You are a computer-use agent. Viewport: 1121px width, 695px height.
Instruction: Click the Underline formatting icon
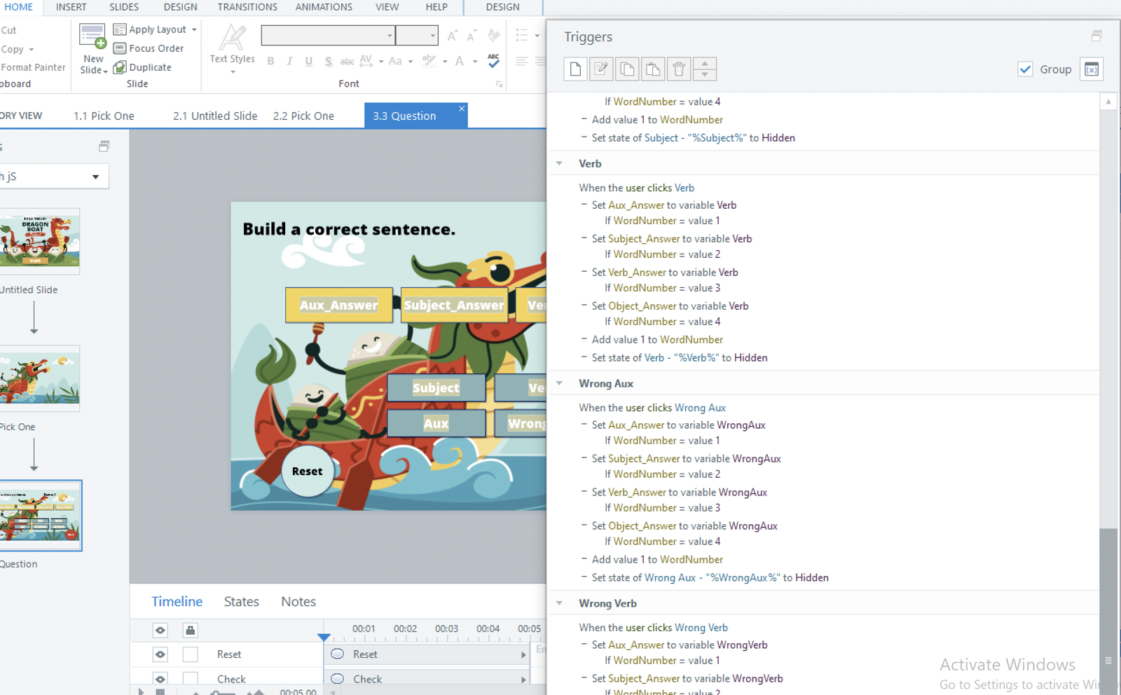(308, 62)
